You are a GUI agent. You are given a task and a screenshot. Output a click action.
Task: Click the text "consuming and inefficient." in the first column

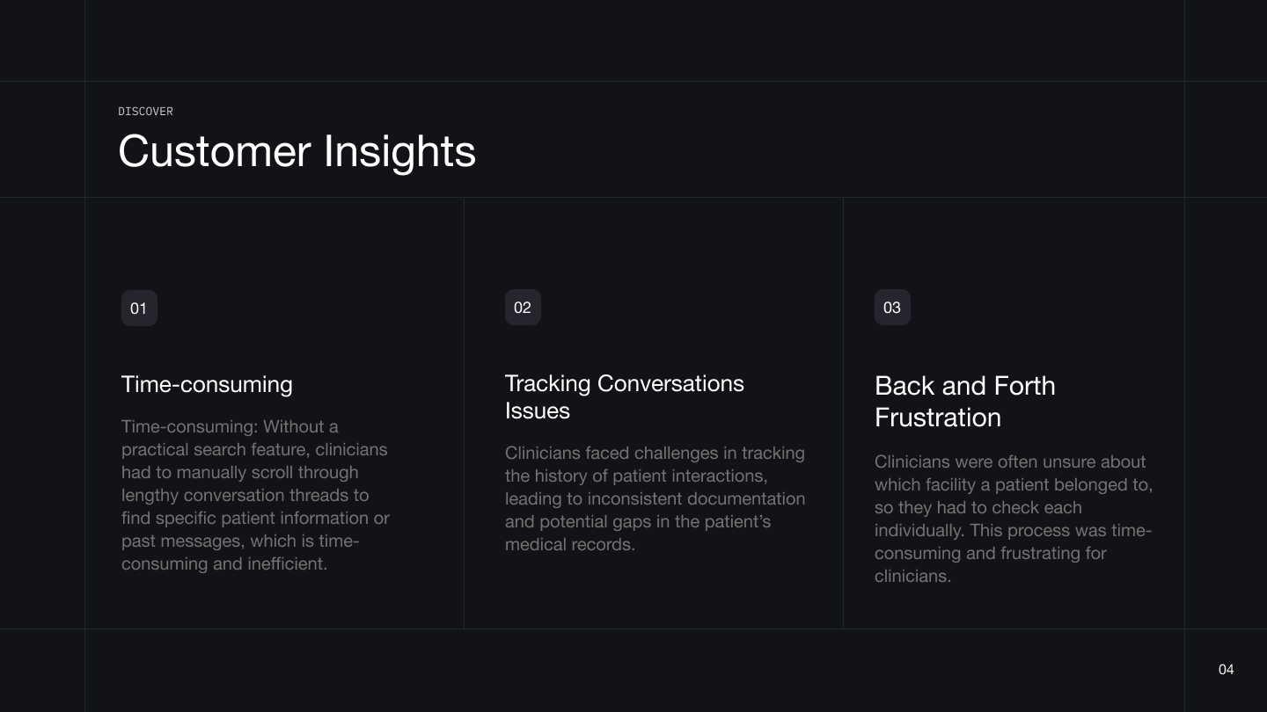coord(224,563)
